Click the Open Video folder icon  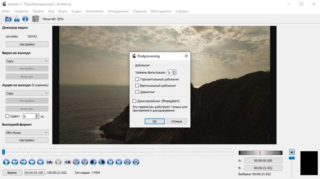[x=8, y=18]
